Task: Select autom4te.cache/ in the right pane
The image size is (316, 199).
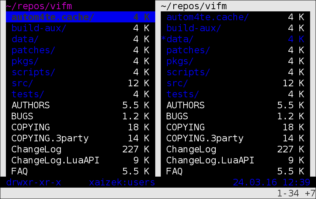Action: pyautogui.click(x=235, y=17)
